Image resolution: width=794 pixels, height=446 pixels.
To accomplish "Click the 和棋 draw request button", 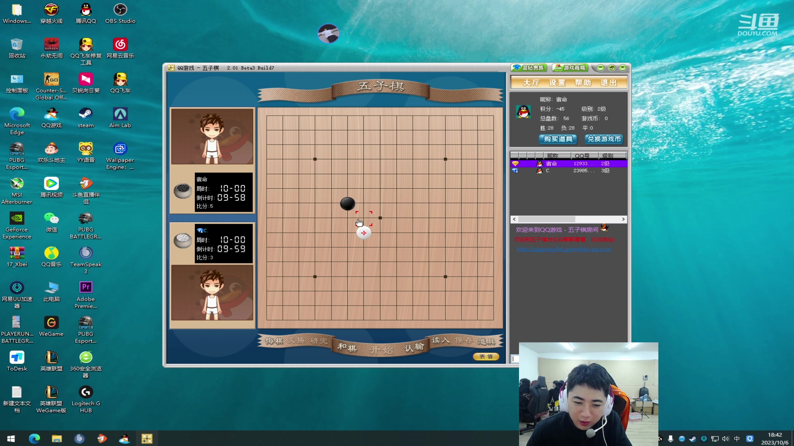I will point(347,347).
